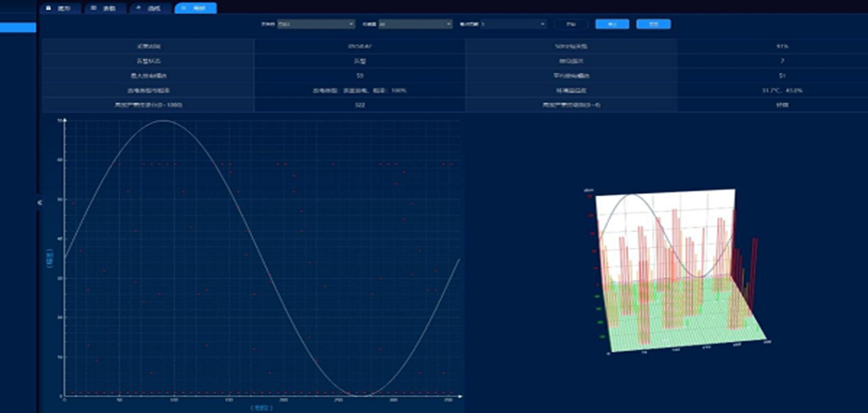Open the first tab with lock icon
Screen dimensions: 868x413
(x=60, y=8)
